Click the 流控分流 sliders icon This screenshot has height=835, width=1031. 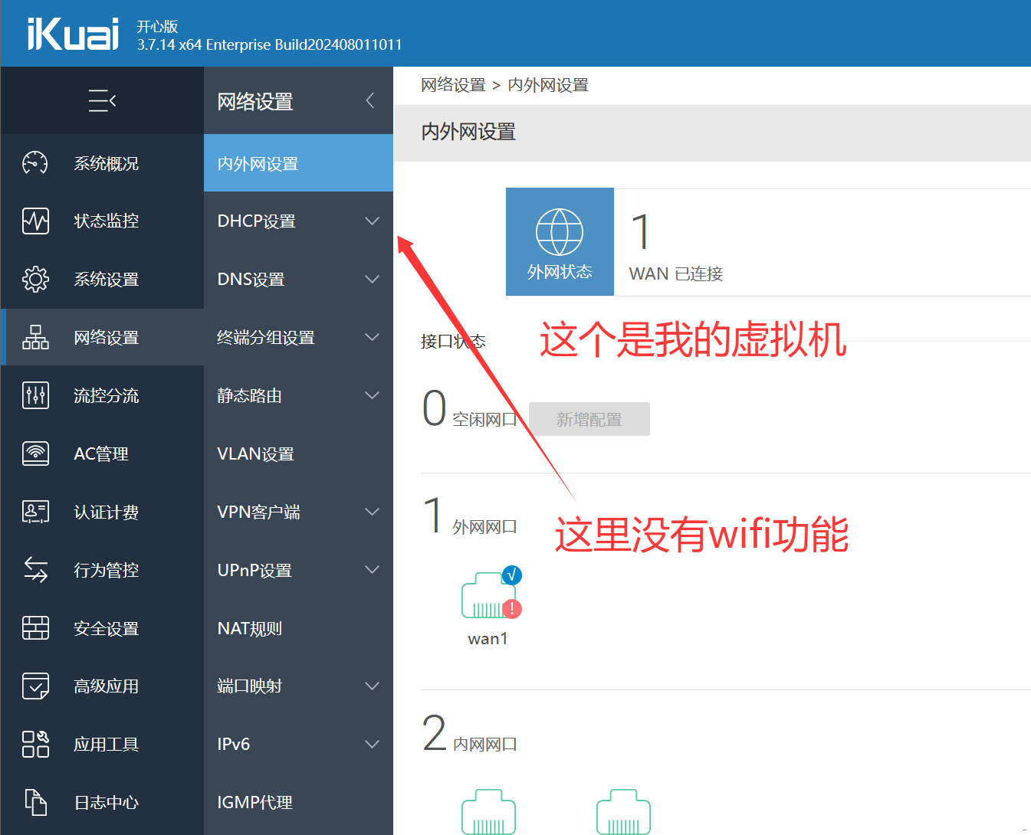point(35,396)
